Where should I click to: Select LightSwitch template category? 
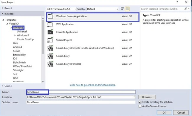19,62
